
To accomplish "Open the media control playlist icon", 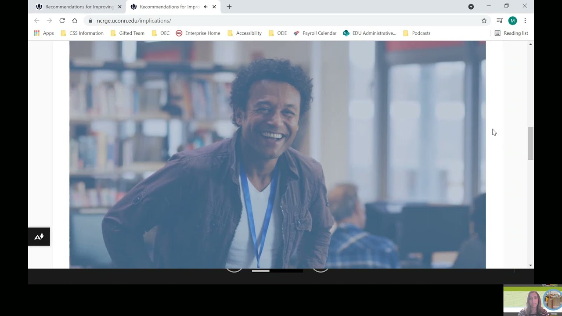I will click(500, 21).
